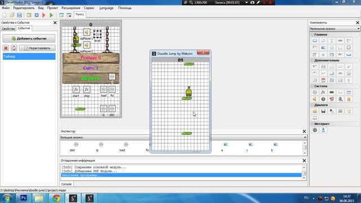This screenshot has height=203, width=361.
Task: Open the Маленькие иконки dropdown in Компоненты
Action: (334, 29)
